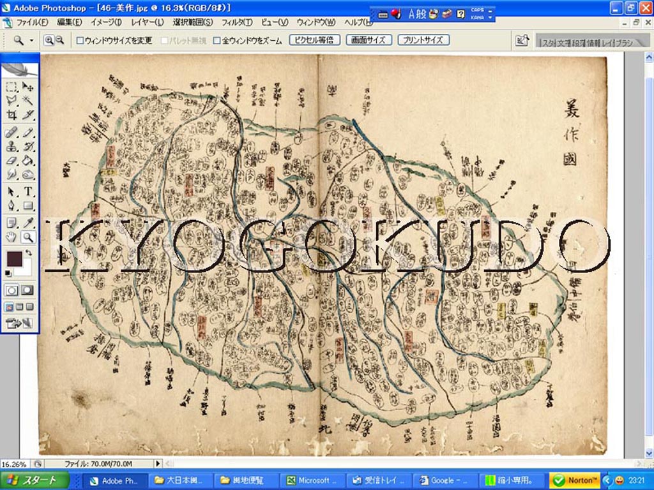The height and width of the screenshot is (490, 654).
Task: Open status bar info arrow menu
Action: pos(158,464)
